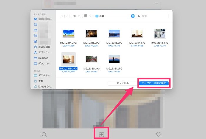This screenshot has width=206, height=139.
Task: Open Desktop folder in sidebar
Action: (43, 58)
